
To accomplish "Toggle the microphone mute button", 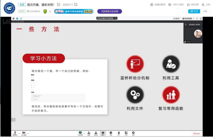I will [x=15, y=133].
